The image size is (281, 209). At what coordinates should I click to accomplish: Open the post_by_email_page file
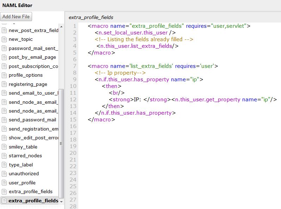(x=32, y=57)
